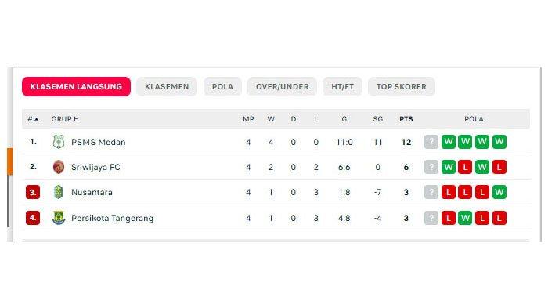
Task: Click the Sriwijaya FC team logo
Action: 59,167
